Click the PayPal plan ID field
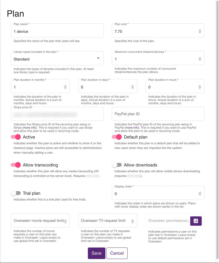The height and width of the screenshot is (263, 219). click(158, 114)
